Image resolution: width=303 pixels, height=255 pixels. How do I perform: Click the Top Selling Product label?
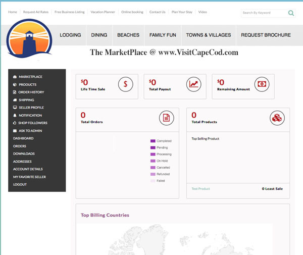pos(205,139)
